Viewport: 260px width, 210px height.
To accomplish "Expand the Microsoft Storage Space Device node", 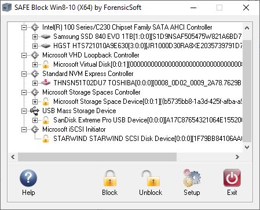I will pos(35,102).
